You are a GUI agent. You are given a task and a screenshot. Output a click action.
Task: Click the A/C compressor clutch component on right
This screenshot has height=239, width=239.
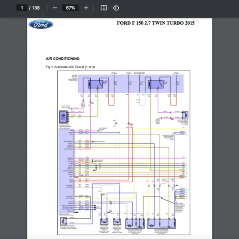pyautogui.click(x=184, y=114)
